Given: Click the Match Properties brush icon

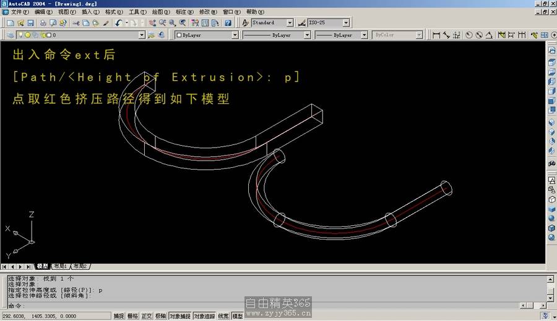Looking at the screenshot, I should (106, 23).
